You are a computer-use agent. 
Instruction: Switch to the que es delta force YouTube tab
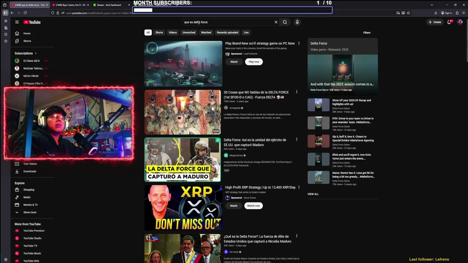29,5
